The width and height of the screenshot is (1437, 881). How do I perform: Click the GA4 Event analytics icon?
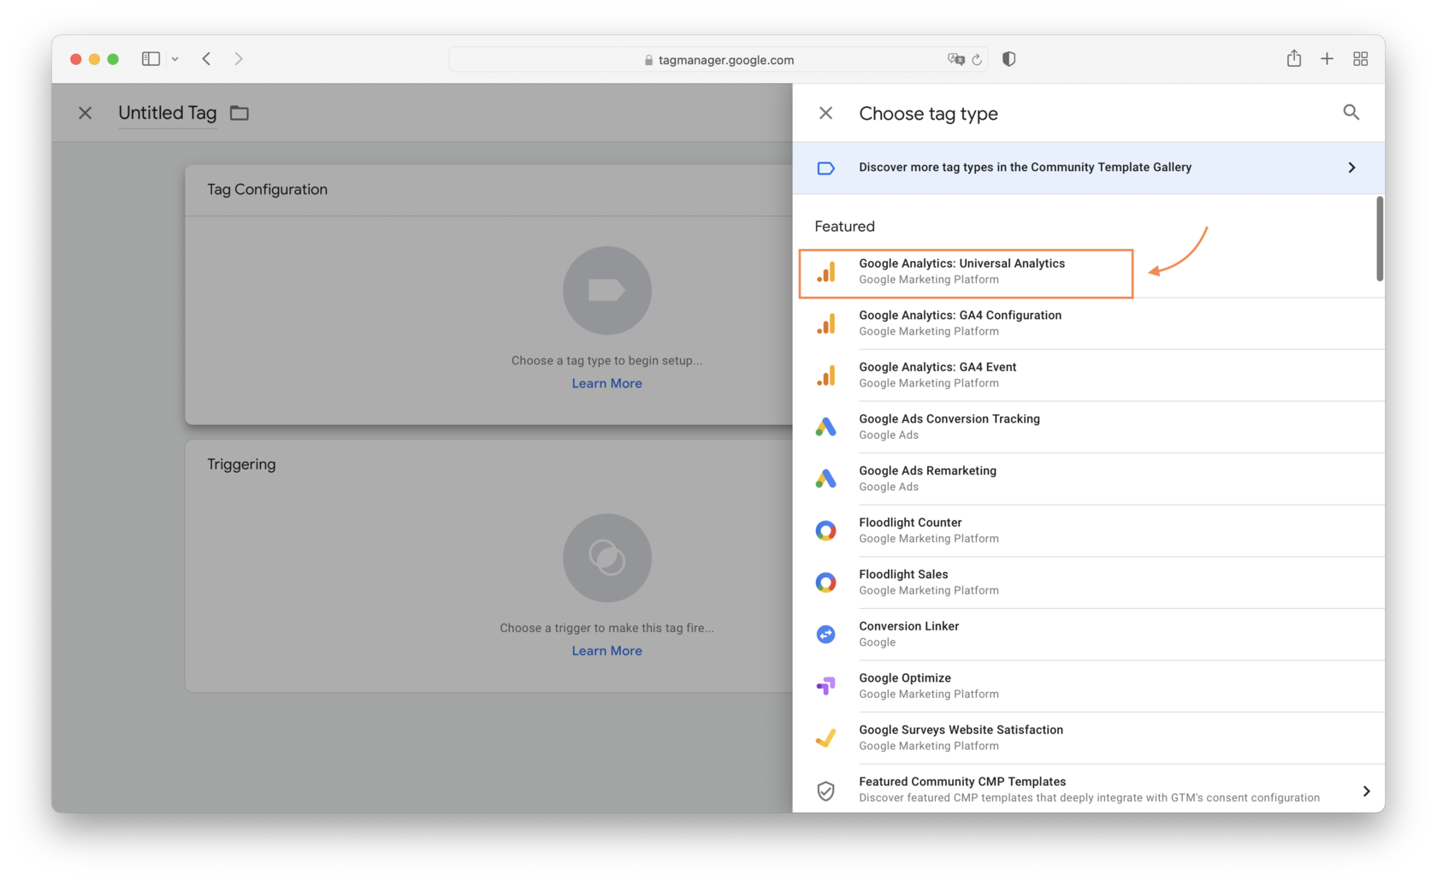[825, 376]
